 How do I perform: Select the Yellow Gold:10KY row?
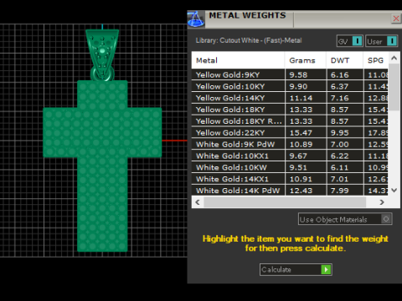click(290, 86)
